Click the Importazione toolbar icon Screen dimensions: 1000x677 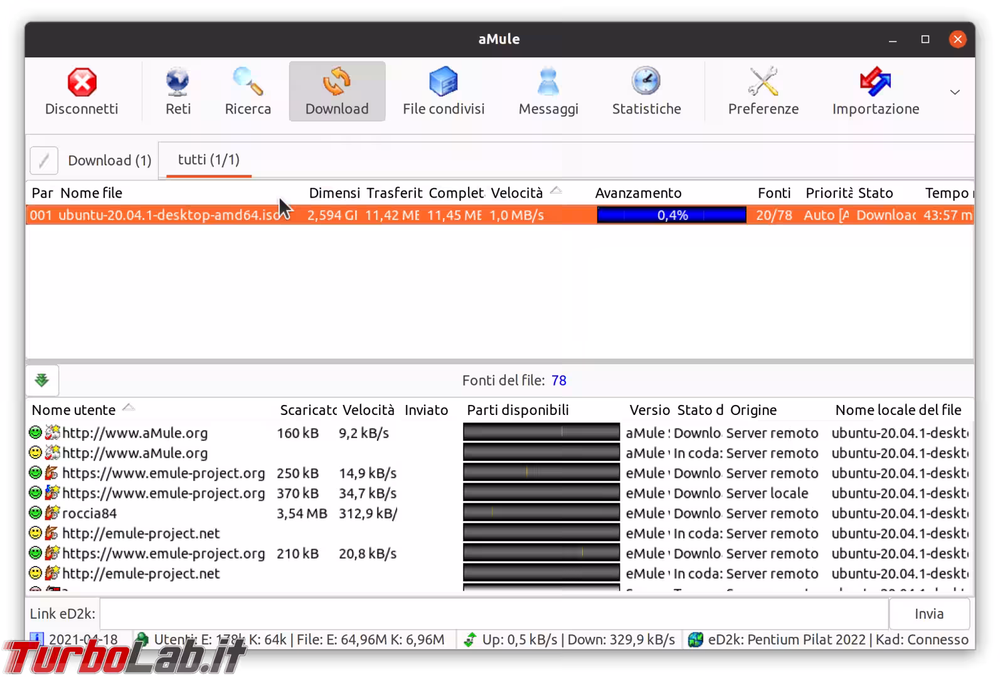[875, 92]
